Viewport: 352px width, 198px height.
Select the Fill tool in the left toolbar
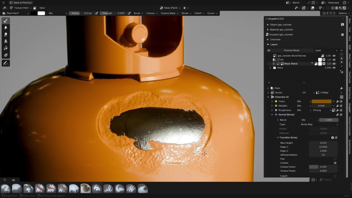pos(5,47)
